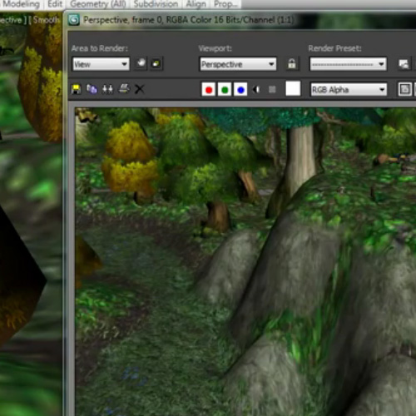Click the Save Image icon

tap(76, 89)
